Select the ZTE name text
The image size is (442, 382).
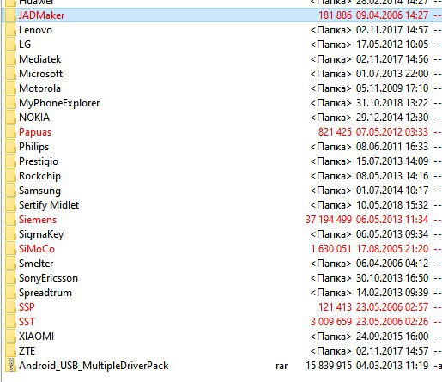(27, 351)
